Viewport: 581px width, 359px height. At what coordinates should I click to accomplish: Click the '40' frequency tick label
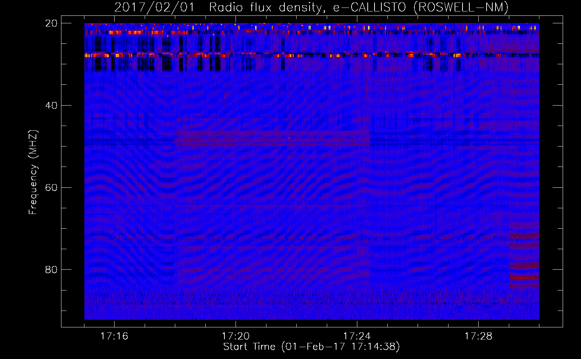51,106
